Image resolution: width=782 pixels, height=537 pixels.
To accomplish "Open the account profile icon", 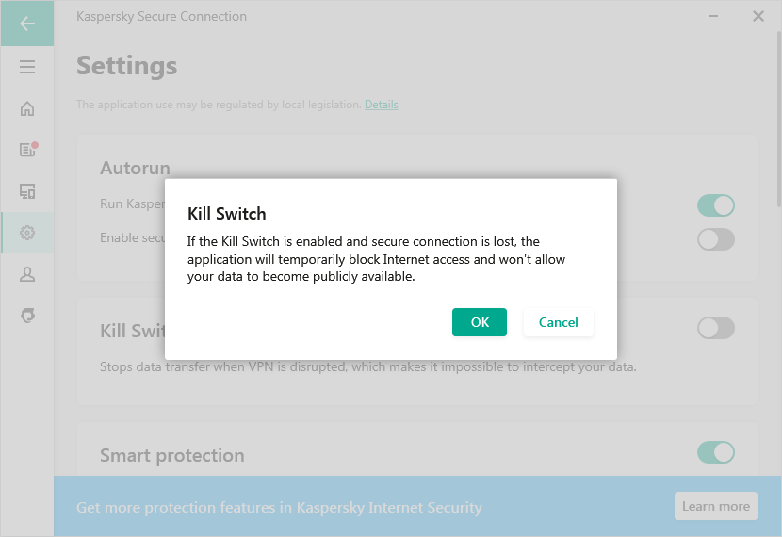I will pos(27,274).
